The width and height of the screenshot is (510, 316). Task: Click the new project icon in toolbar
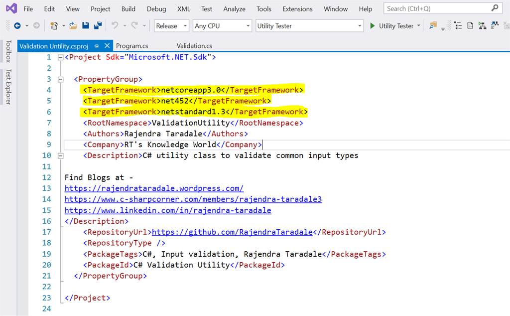coord(54,26)
